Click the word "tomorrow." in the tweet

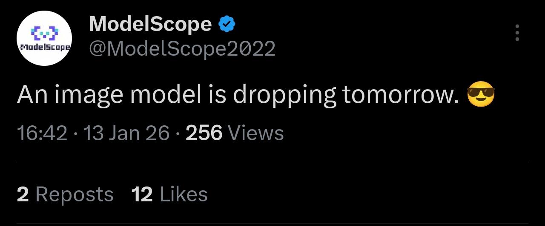click(400, 96)
